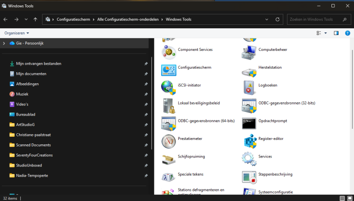
Task: Click the Windows Tools title bar icon
Action: (x=4, y=6)
